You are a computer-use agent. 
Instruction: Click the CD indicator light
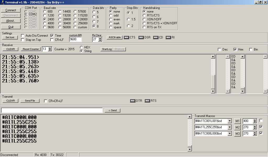pyautogui.click(x=156, y=37)
